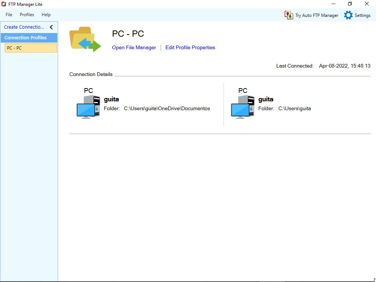Select the PC - PC profile in sidebar
Viewport: 376px width, 282px height.
click(31, 48)
